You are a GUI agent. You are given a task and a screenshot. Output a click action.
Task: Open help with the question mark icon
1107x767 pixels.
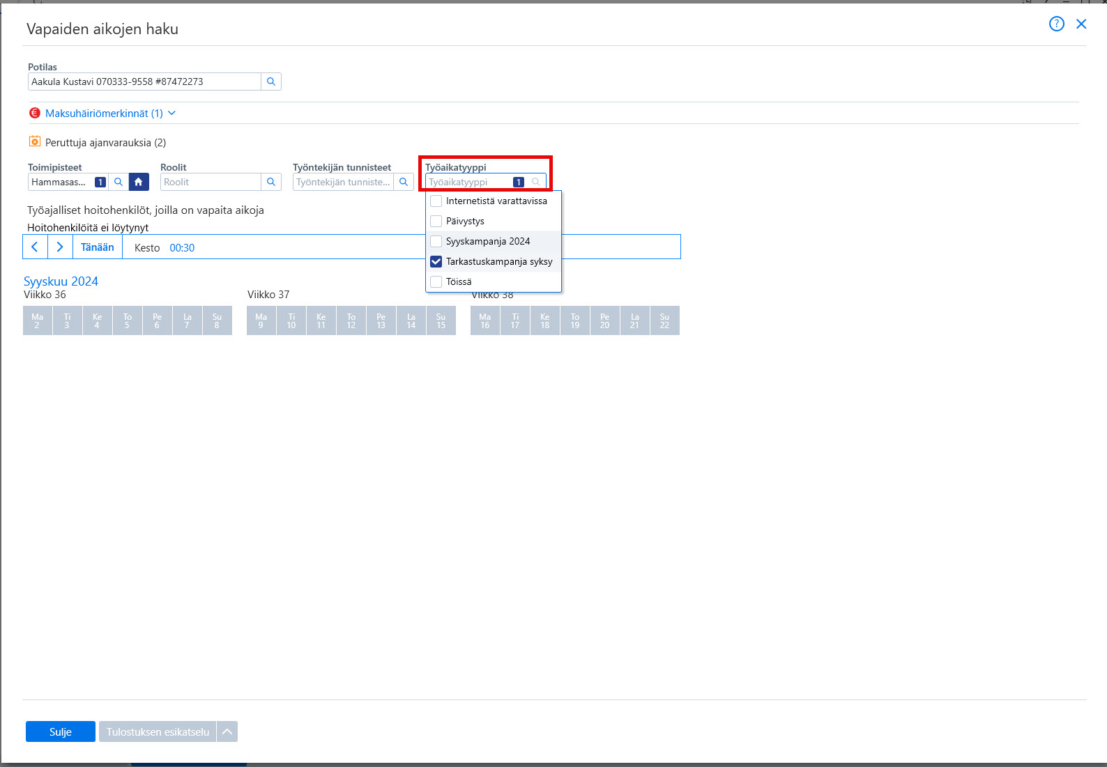1057,24
